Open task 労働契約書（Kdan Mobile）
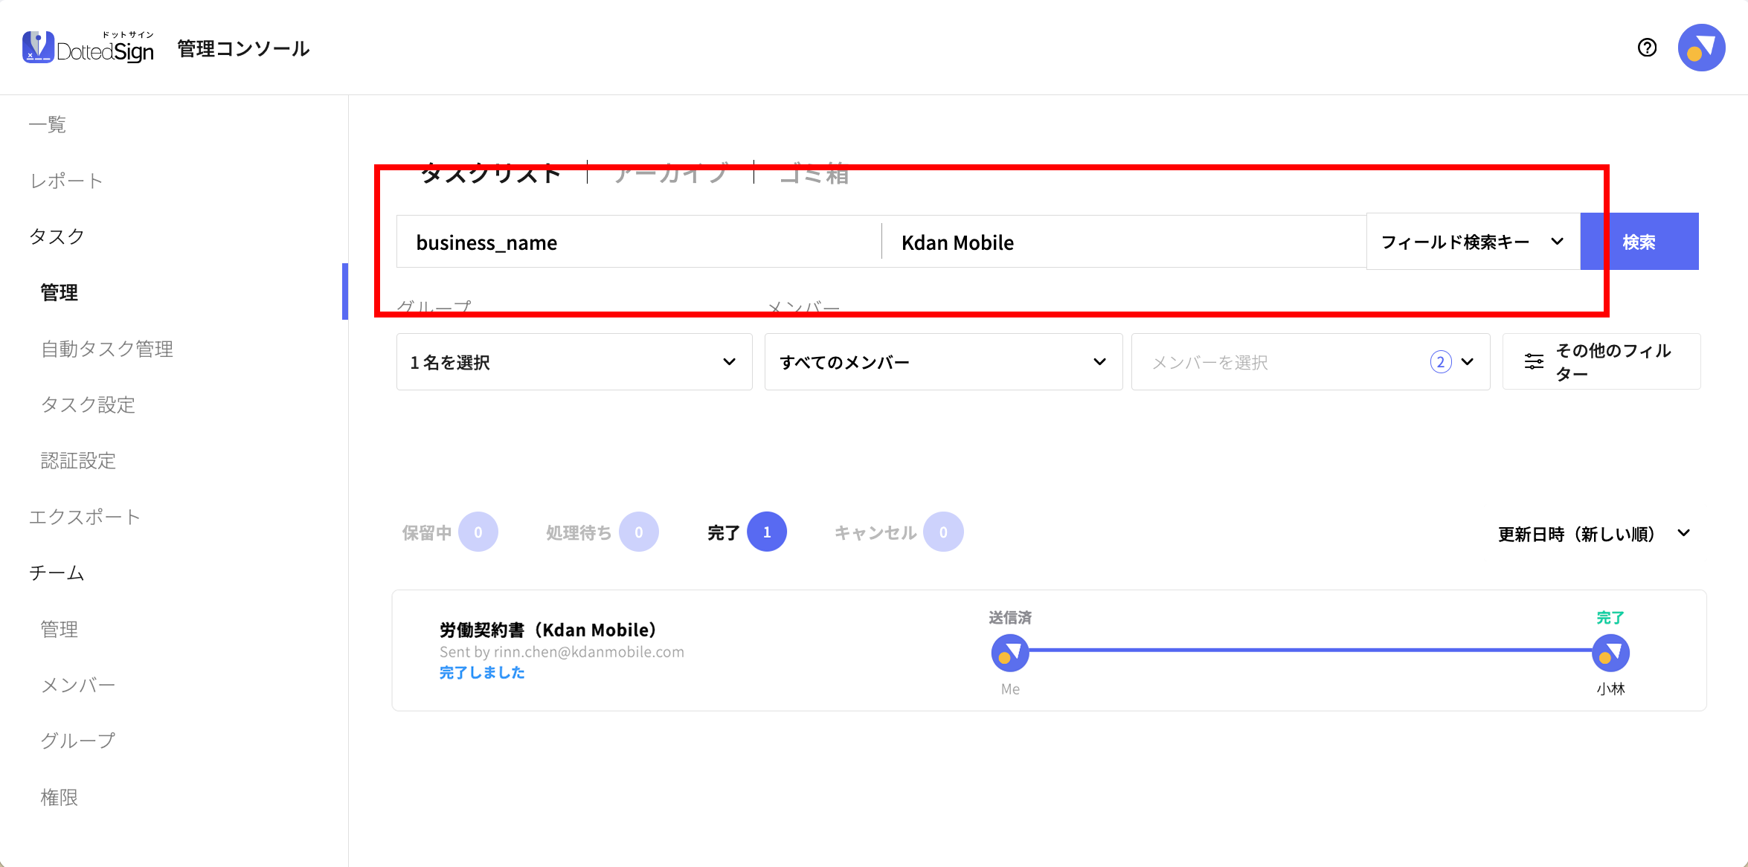The height and width of the screenshot is (867, 1748). 548,630
